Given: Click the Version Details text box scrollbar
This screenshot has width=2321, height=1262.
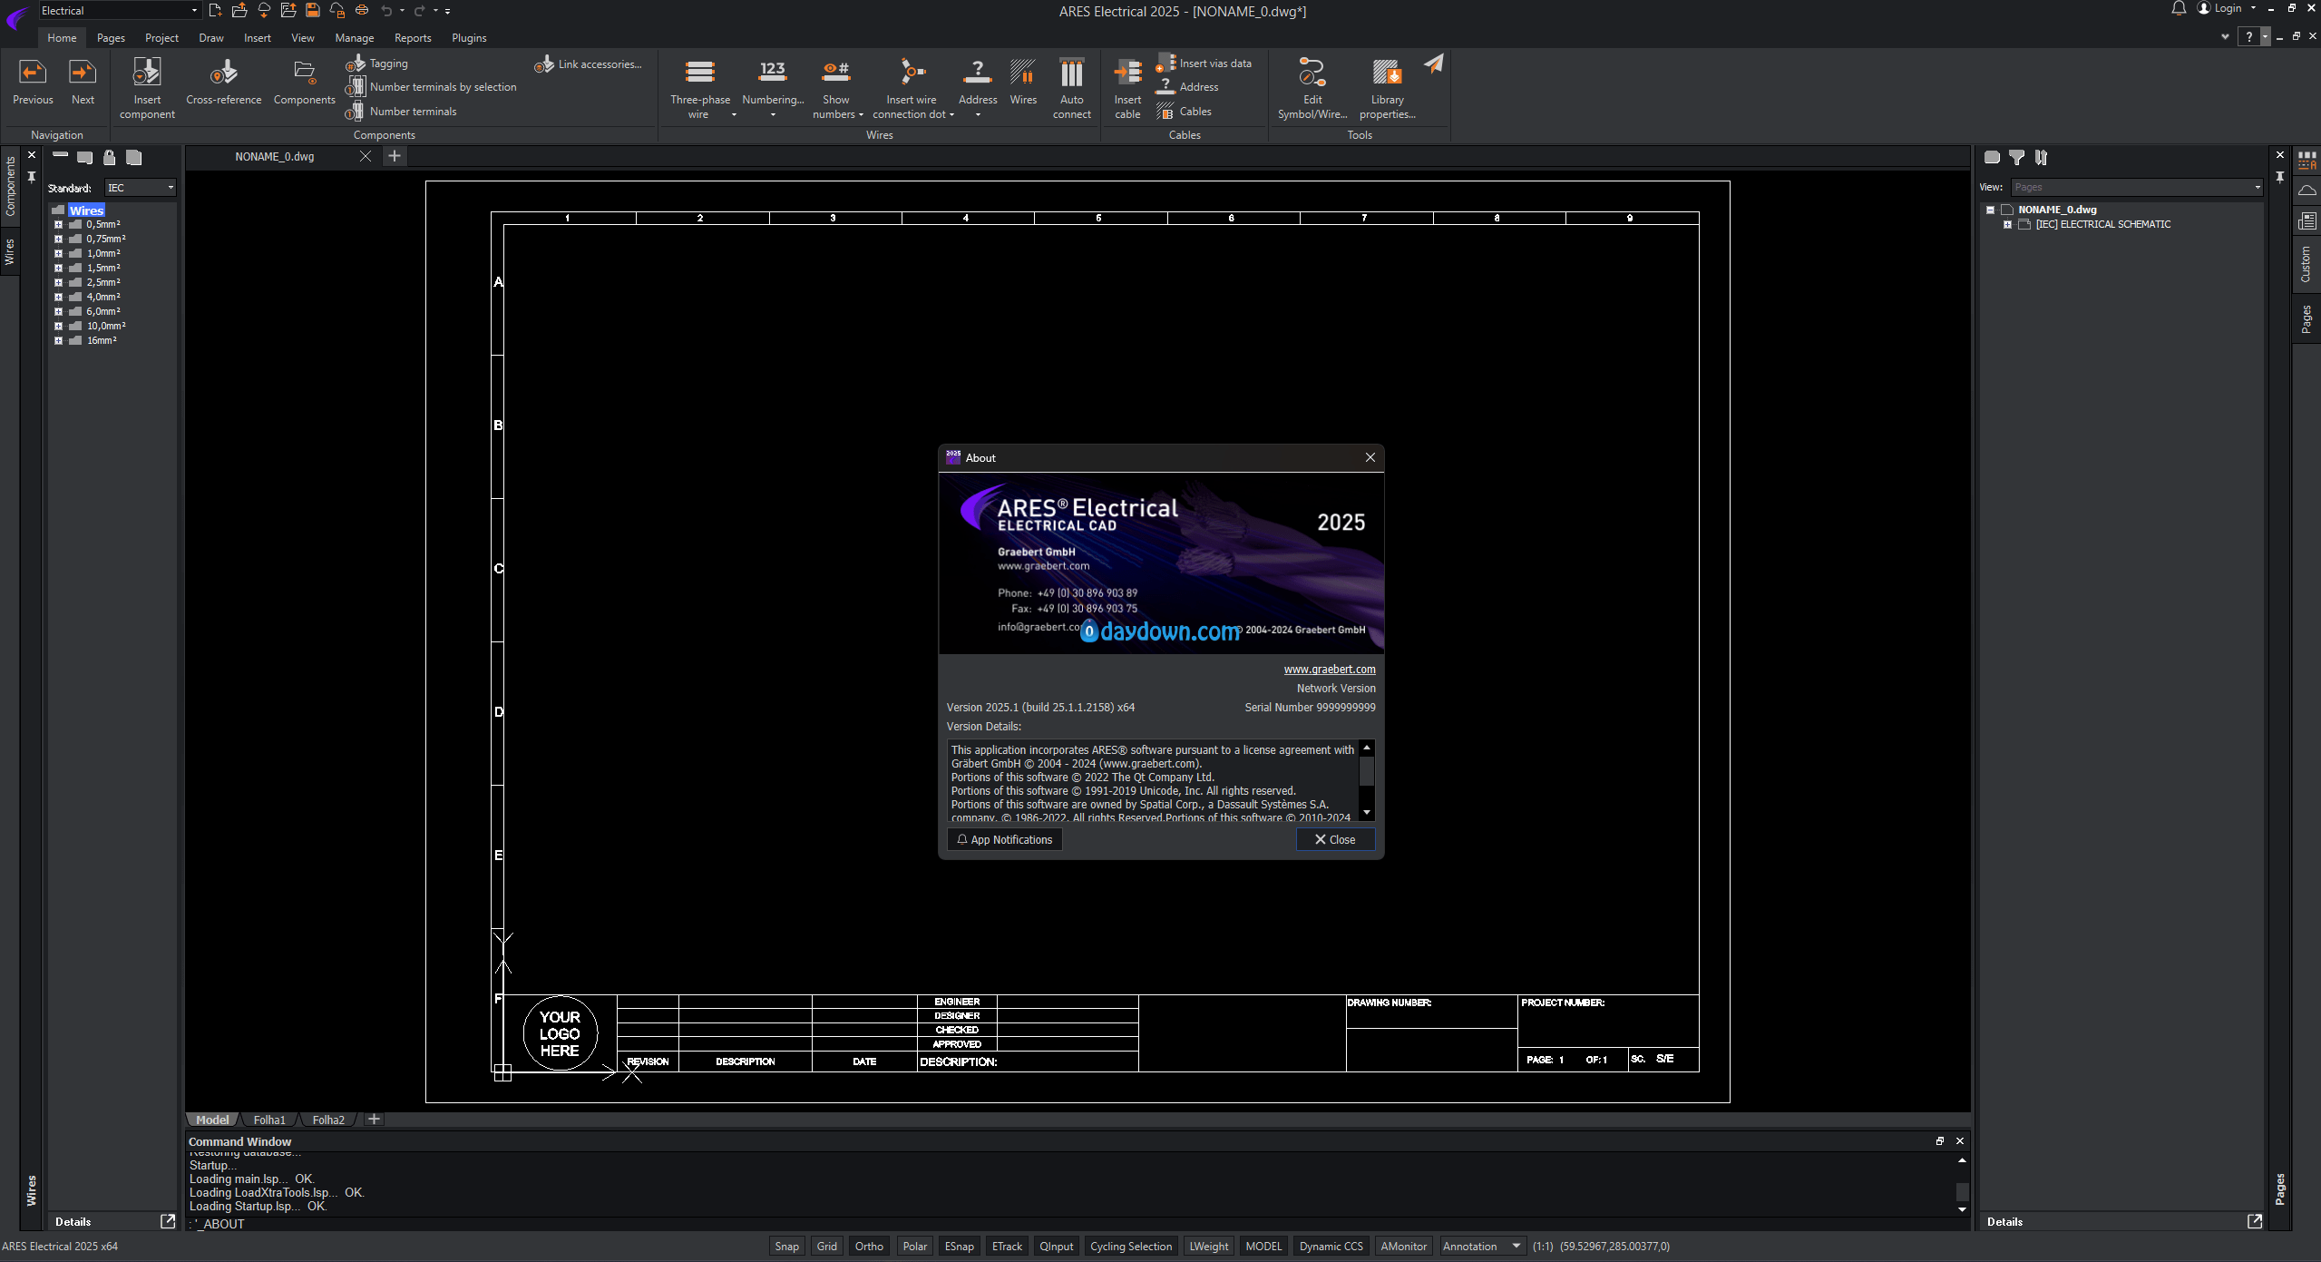Looking at the screenshot, I should pyautogui.click(x=1366, y=781).
